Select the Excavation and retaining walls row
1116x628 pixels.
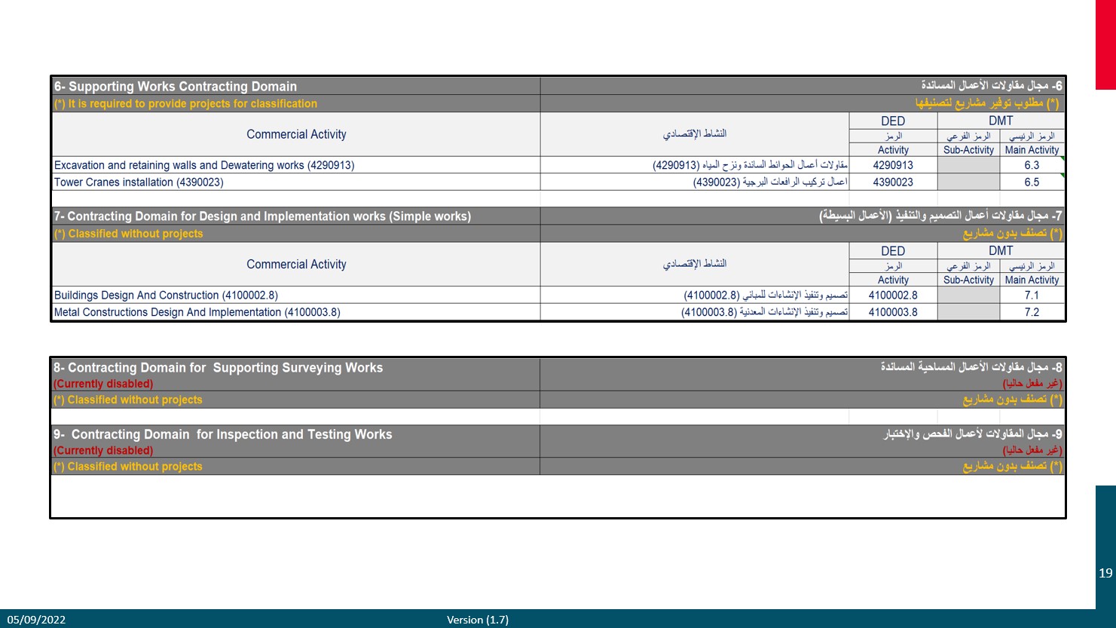click(204, 165)
